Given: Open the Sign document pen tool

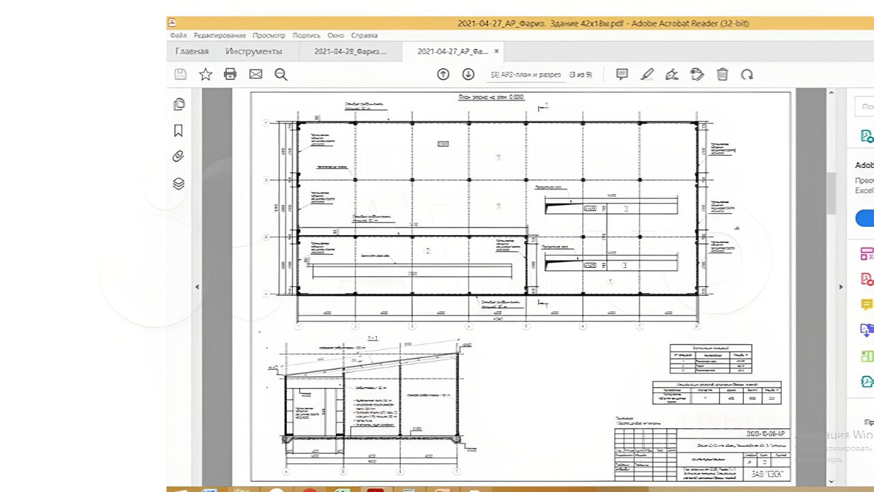Looking at the screenshot, I should coord(672,74).
